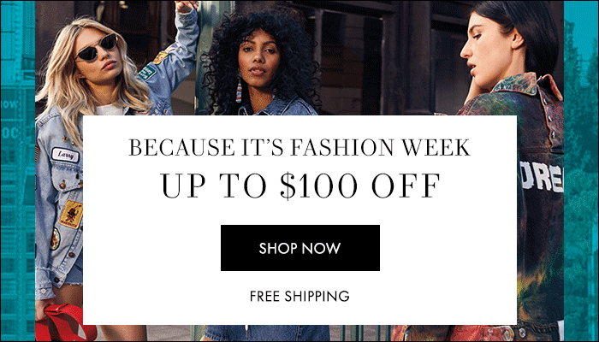This screenshot has width=599, height=342.
Task: Click the teal building strip on left edge
Action: click(x=18, y=171)
